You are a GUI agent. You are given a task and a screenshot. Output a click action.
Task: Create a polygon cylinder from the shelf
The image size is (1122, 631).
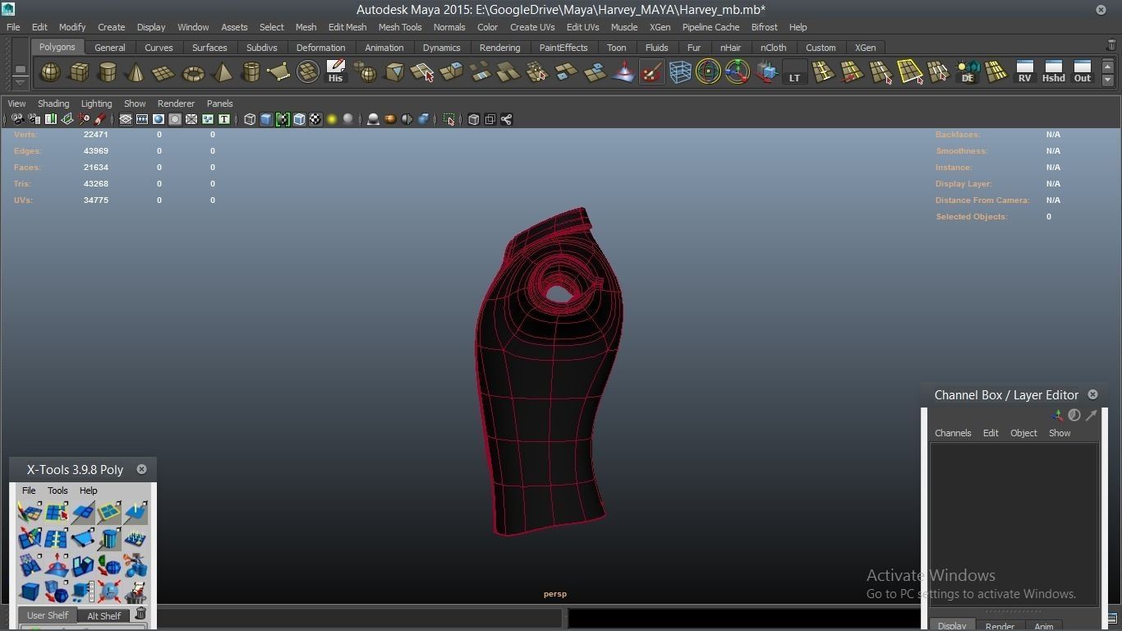(107, 72)
